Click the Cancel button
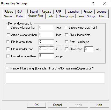111x110 pixels. (57, 105)
